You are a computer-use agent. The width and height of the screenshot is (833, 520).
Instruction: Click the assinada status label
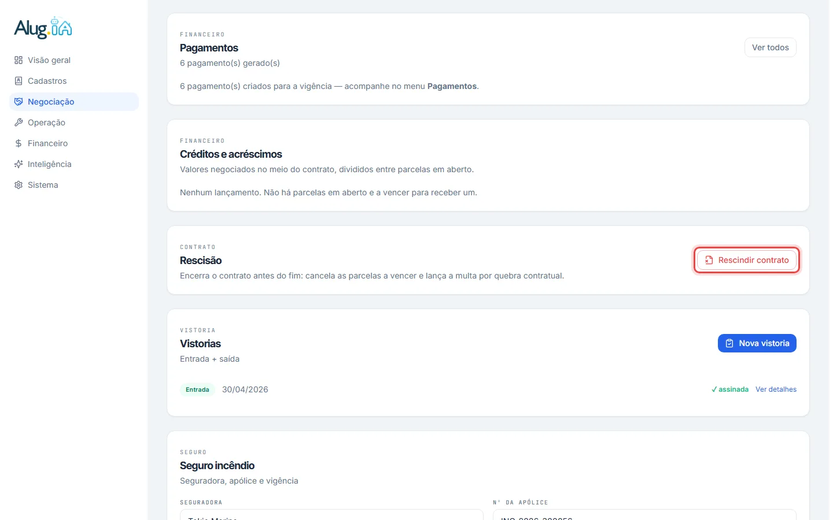point(730,389)
